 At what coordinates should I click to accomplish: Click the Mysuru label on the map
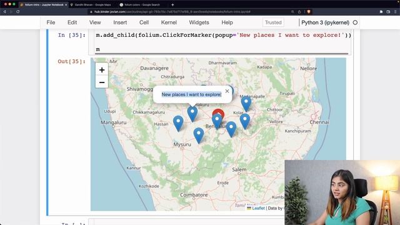[182, 144]
